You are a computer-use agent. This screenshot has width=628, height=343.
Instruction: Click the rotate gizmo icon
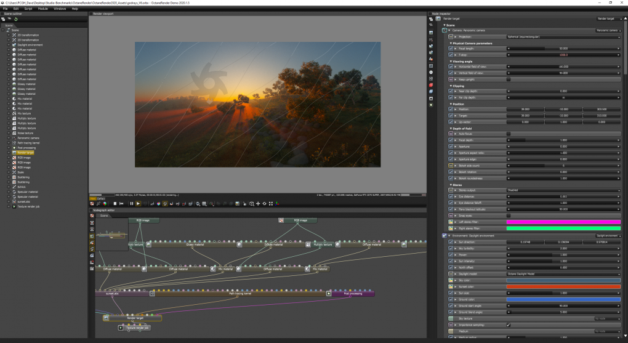(x=264, y=204)
